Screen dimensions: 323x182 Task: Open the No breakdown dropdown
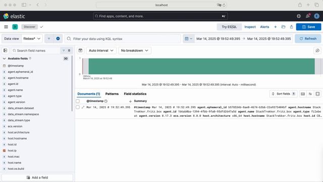(135, 51)
